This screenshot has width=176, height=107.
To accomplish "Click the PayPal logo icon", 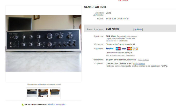I will pyautogui.click(x=110, y=48).
